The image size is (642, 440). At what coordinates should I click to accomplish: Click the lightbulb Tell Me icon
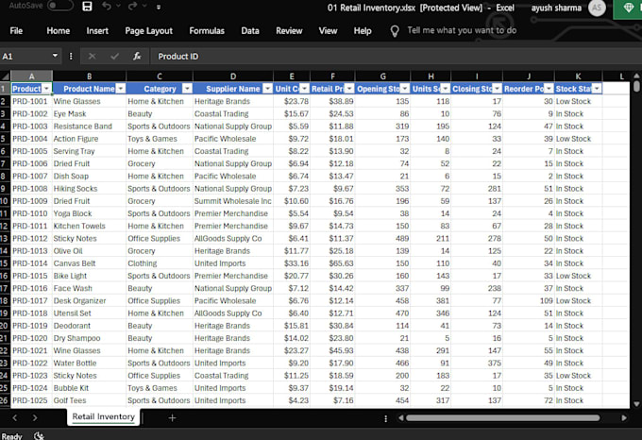[395, 31]
